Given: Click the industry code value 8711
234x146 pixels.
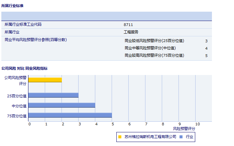Looking at the screenshot, I should (x=128, y=25).
